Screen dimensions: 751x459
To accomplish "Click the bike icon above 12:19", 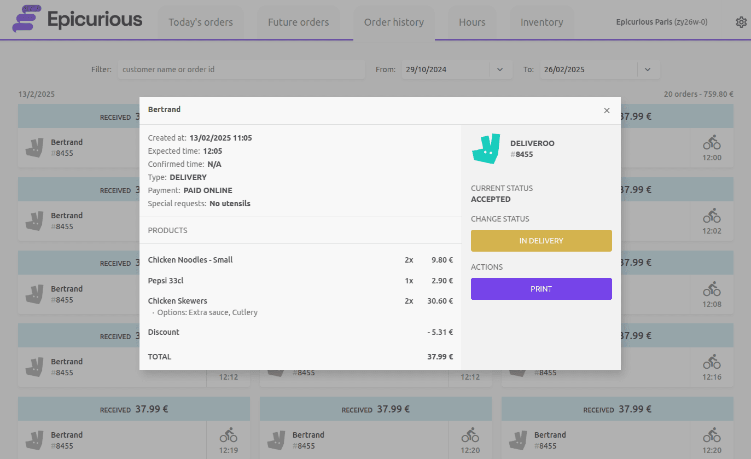I will [229, 435].
